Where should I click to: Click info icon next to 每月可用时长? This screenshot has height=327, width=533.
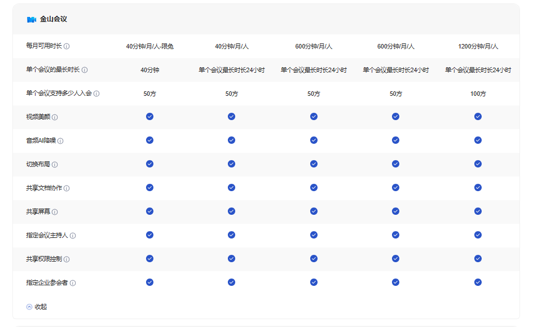coord(67,46)
